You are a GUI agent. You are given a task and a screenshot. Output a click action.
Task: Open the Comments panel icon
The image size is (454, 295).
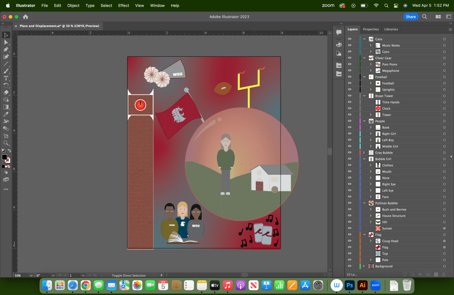coord(339,32)
